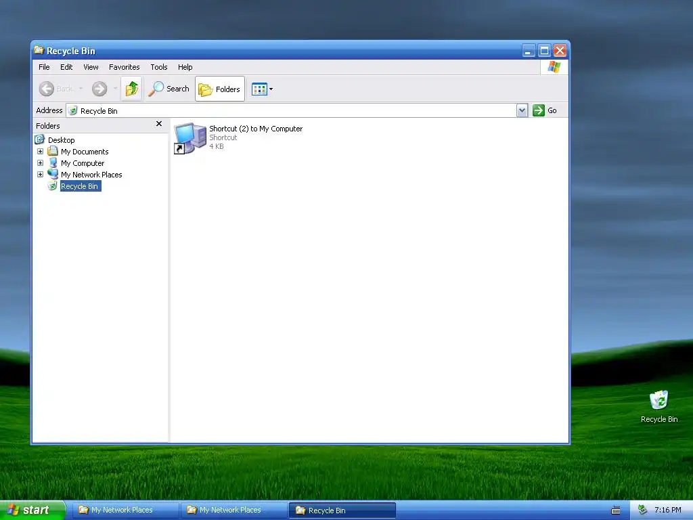Screen dimensions: 693x520
Task: Click the system tray network icon
Action: 642,511
